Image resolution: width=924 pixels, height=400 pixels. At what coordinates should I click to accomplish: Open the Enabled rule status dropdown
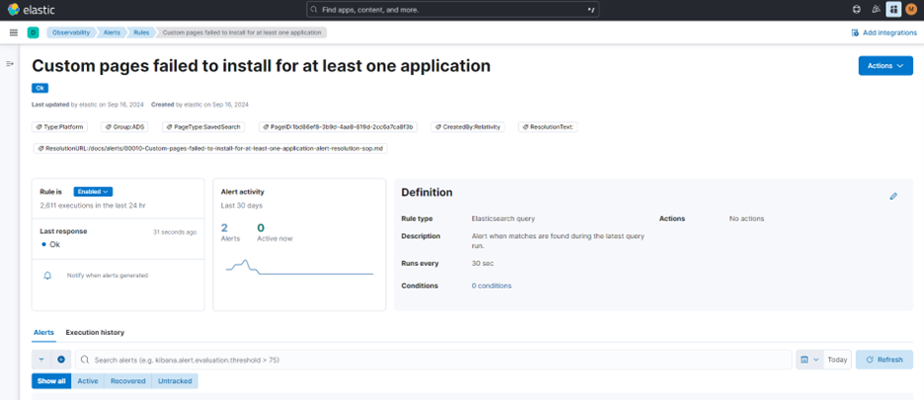tap(93, 191)
